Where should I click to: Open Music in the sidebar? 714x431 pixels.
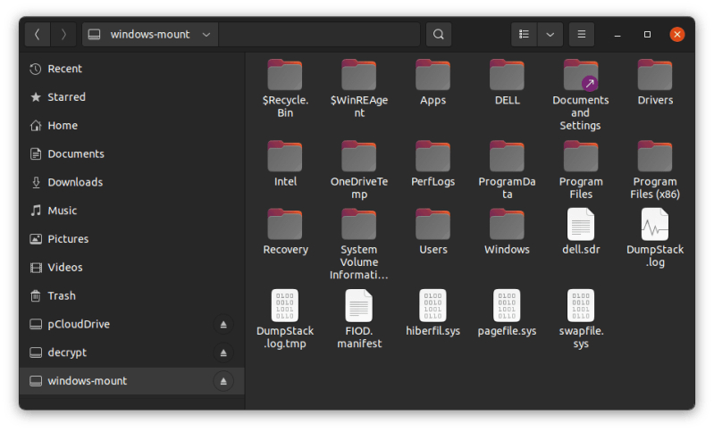point(131,211)
